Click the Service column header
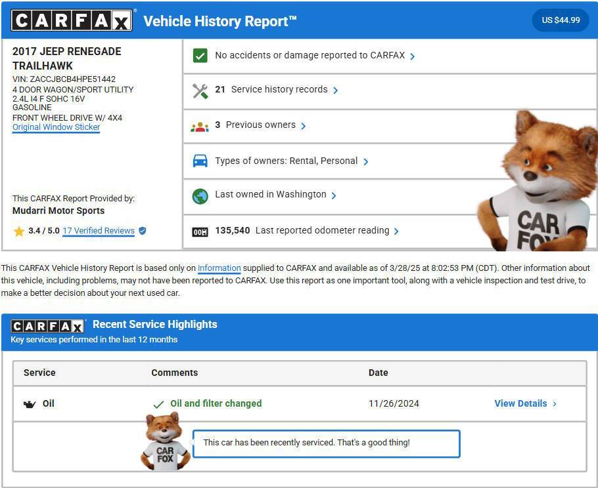 [39, 373]
